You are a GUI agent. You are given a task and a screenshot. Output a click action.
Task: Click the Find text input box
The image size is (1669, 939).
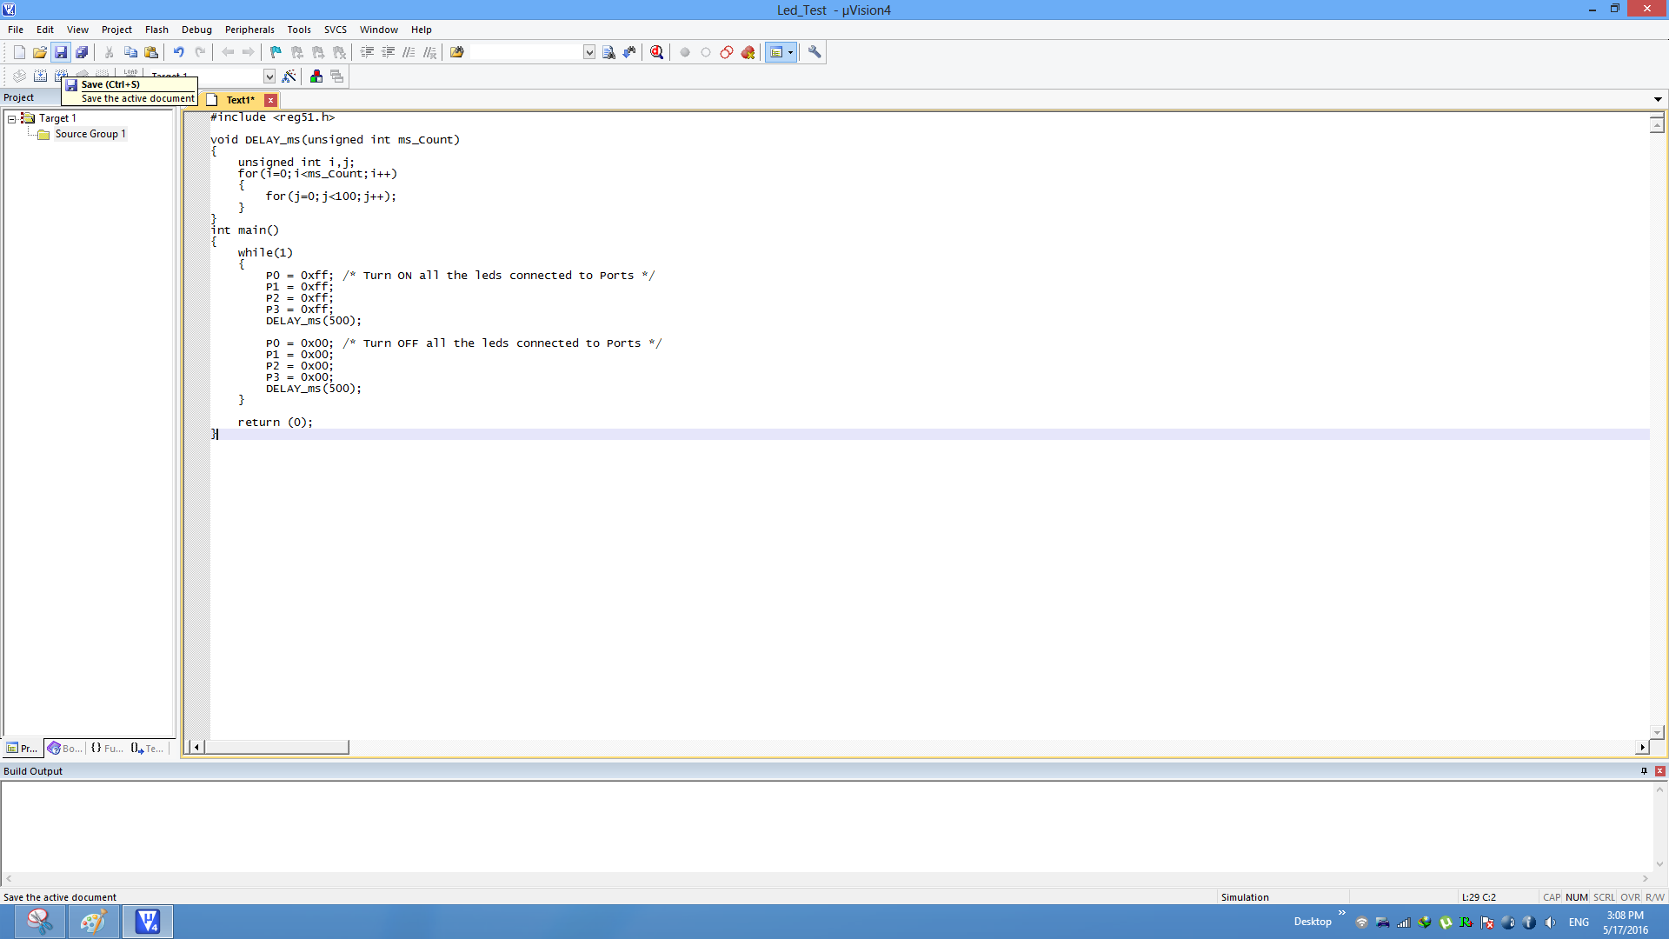(527, 52)
